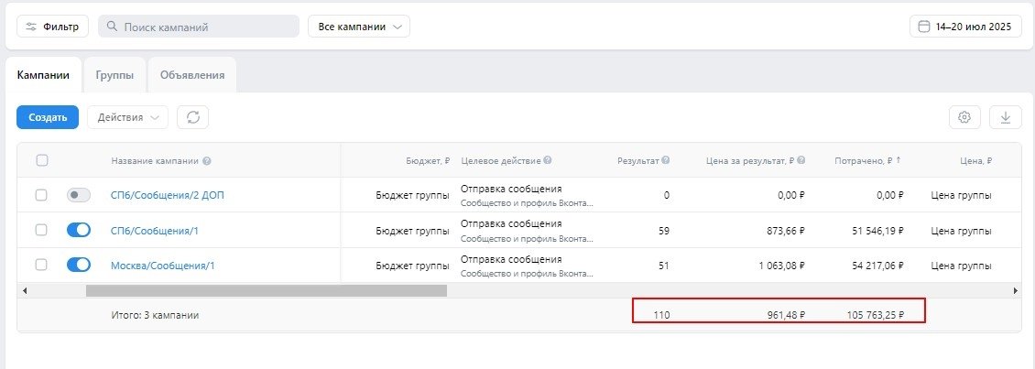Screen dimensions: 1035x369
Task: Click the download report icon
Action: click(1006, 117)
